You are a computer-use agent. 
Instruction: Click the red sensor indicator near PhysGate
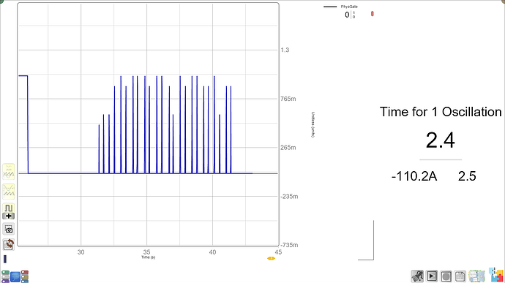[373, 13]
